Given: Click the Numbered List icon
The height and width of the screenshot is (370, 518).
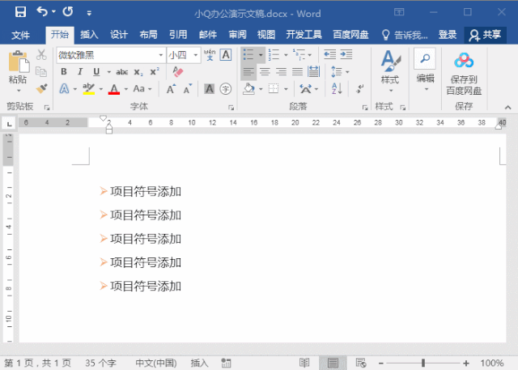Looking at the screenshot, I should coord(274,54).
